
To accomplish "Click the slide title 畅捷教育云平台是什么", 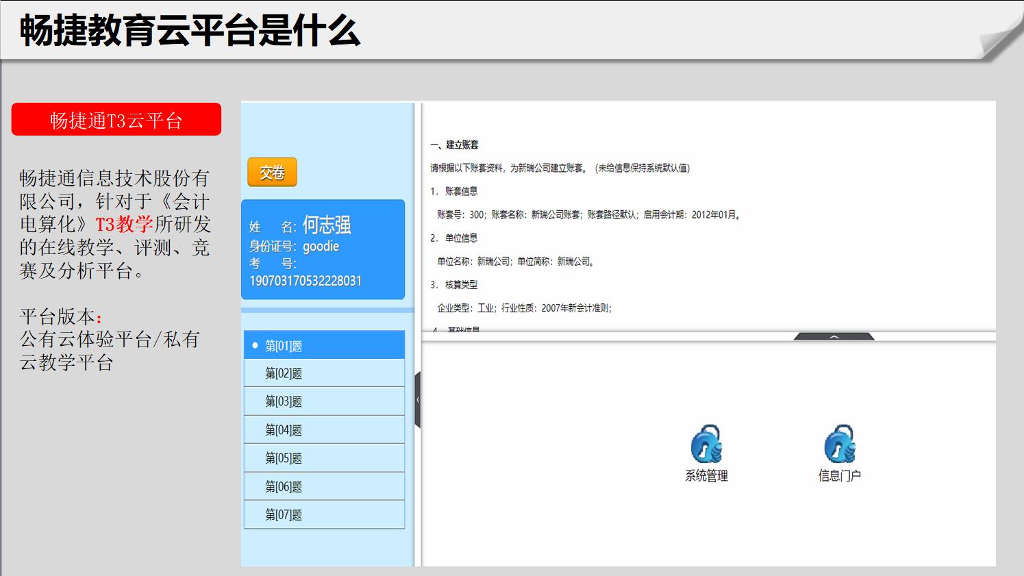I will point(190,31).
